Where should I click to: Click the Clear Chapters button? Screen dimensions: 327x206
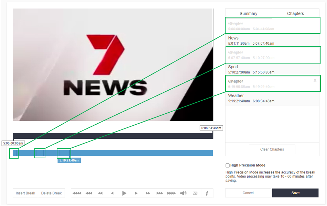pyautogui.click(x=272, y=149)
